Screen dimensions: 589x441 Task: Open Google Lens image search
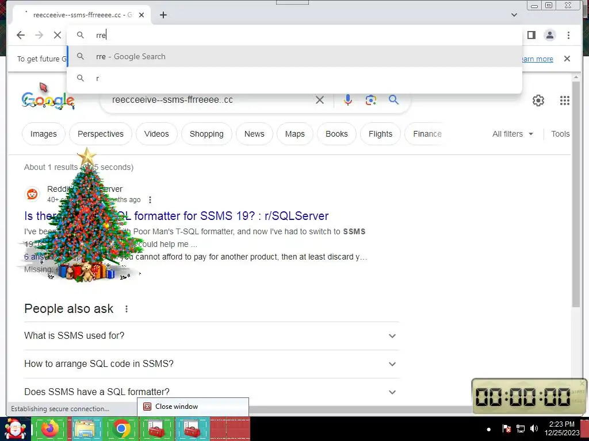tap(371, 100)
